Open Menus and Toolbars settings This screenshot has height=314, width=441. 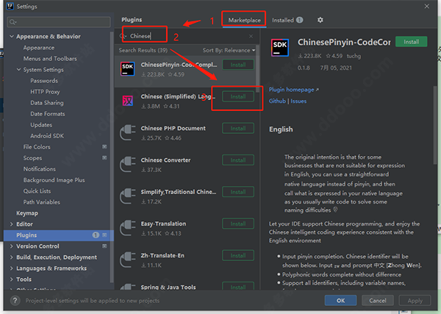coord(50,59)
